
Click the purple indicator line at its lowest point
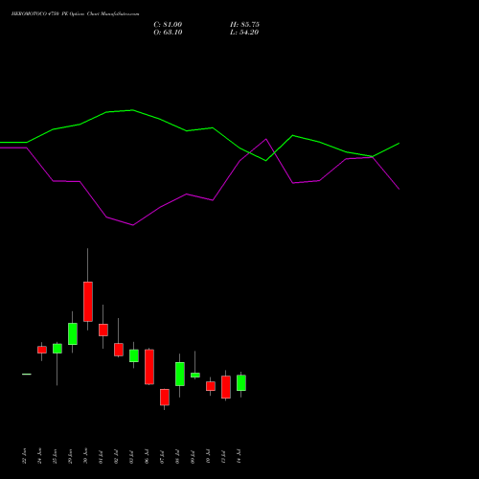(133, 225)
